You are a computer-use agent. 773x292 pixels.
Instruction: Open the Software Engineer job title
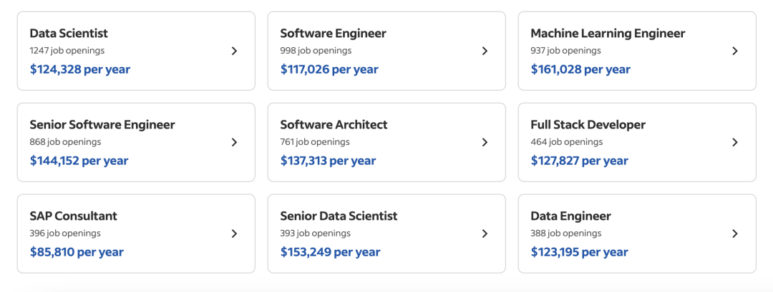pyautogui.click(x=333, y=34)
